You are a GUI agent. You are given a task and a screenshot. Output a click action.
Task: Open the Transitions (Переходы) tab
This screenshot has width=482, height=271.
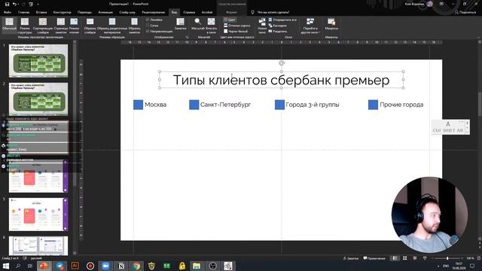[x=84, y=12]
